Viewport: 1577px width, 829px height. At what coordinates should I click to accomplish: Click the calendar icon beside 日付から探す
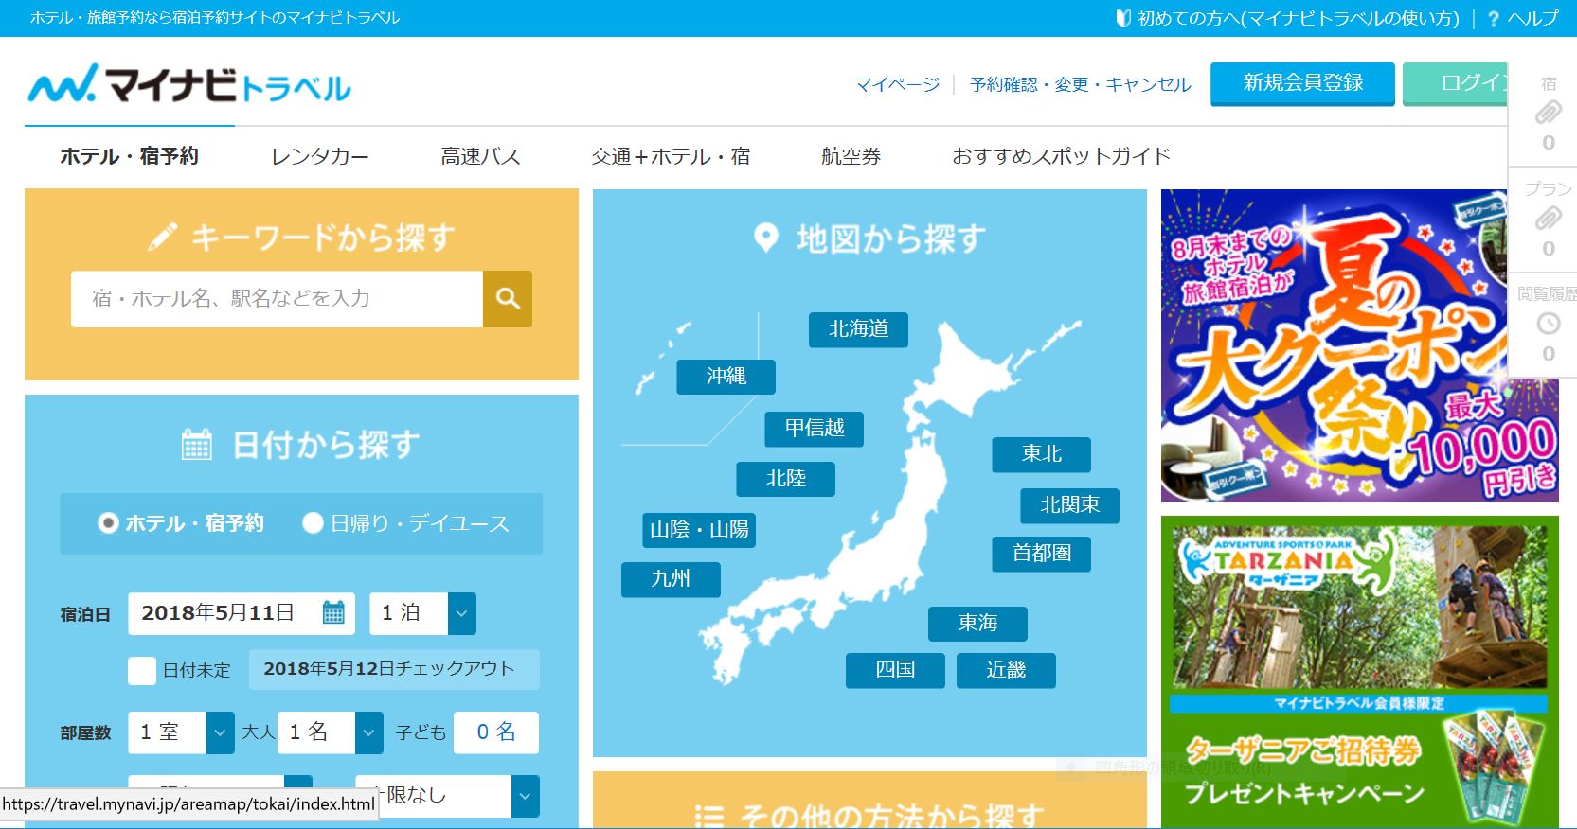click(197, 444)
